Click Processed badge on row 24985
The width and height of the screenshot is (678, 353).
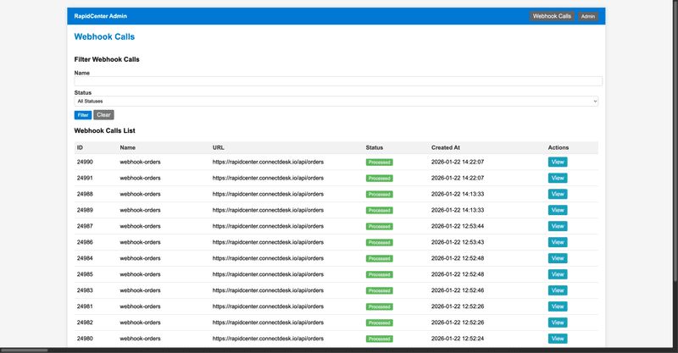(379, 275)
